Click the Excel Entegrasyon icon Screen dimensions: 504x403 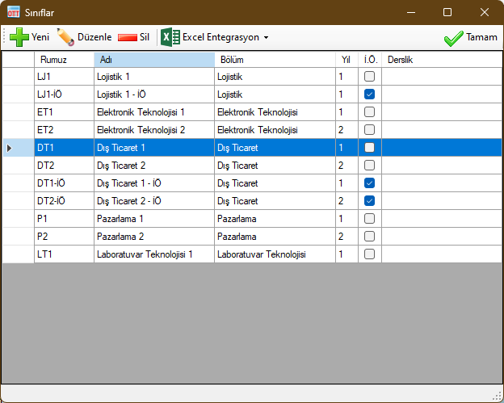[x=170, y=37]
